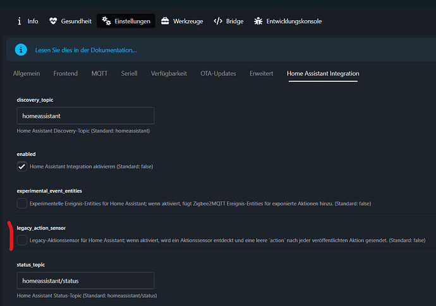The image size is (436, 306).
Task: Click 'Home Assistant Status-Topic' description text
Action: tap(87, 296)
